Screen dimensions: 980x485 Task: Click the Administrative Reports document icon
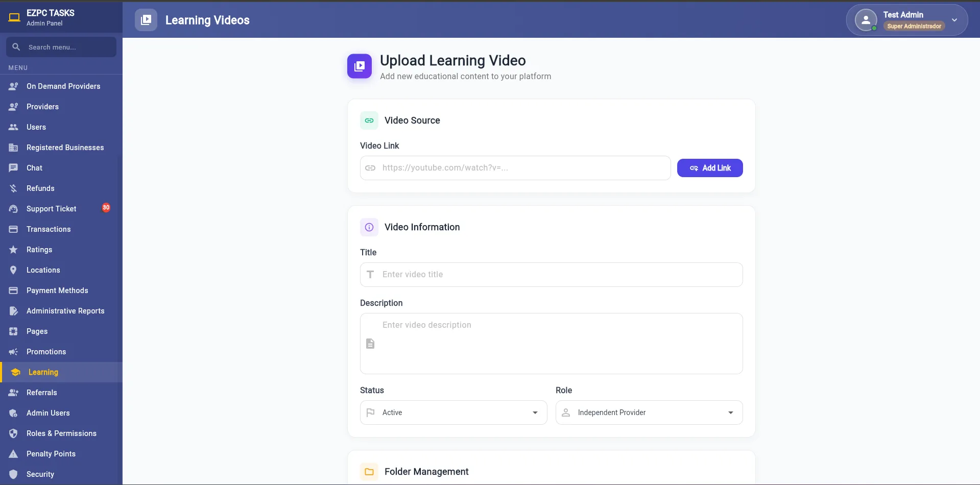(x=13, y=311)
